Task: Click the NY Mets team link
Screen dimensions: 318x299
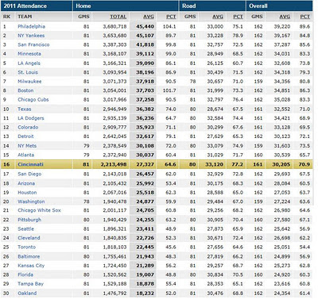Action: tap(27, 146)
